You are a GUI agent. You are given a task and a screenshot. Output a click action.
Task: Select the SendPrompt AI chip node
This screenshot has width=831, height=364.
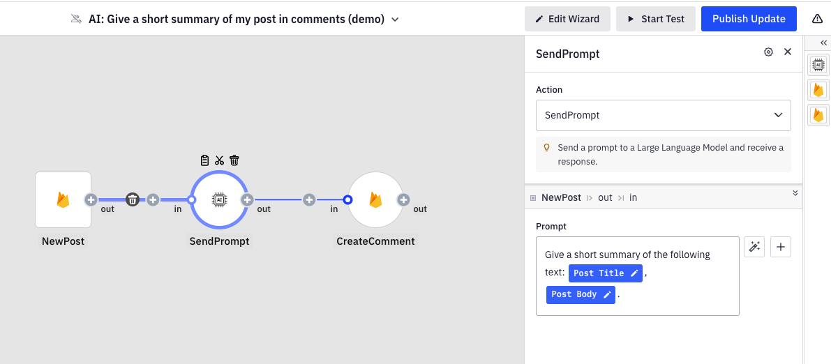coord(219,200)
